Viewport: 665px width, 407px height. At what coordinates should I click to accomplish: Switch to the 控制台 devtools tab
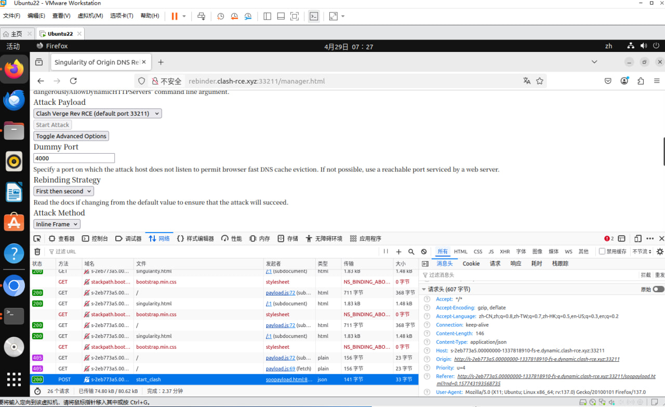[x=95, y=239]
